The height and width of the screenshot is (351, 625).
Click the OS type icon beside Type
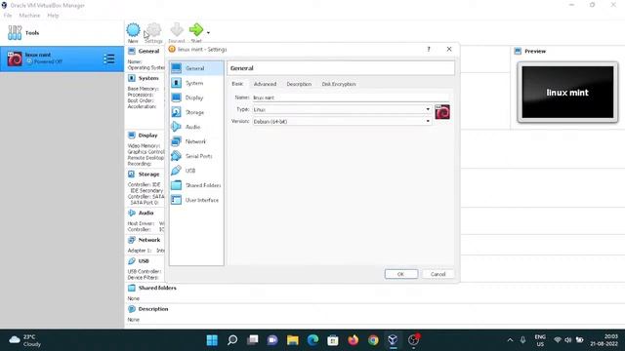tap(442, 112)
